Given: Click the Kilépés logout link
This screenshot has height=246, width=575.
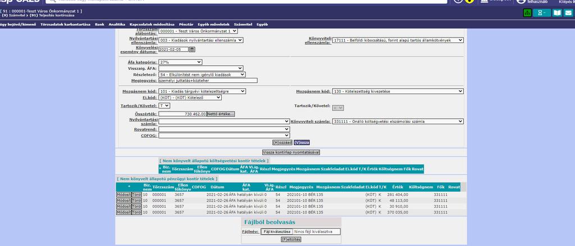Looking at the screenshot, I should coord(567,2).
